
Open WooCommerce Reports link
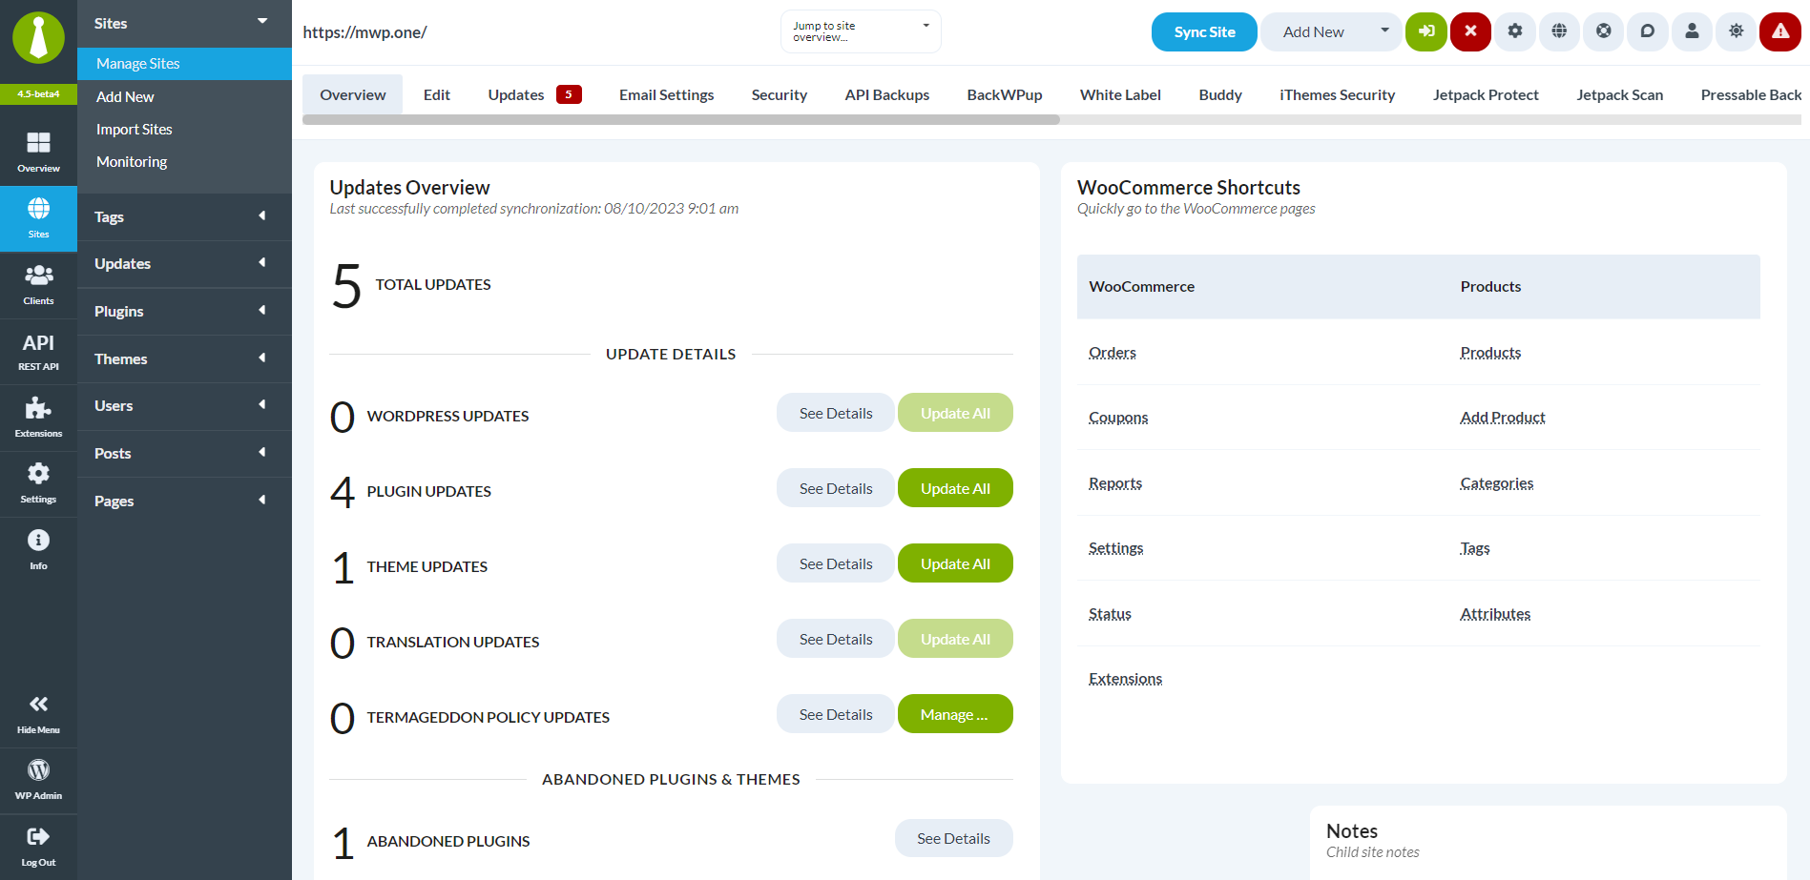tap(1115, 483)
